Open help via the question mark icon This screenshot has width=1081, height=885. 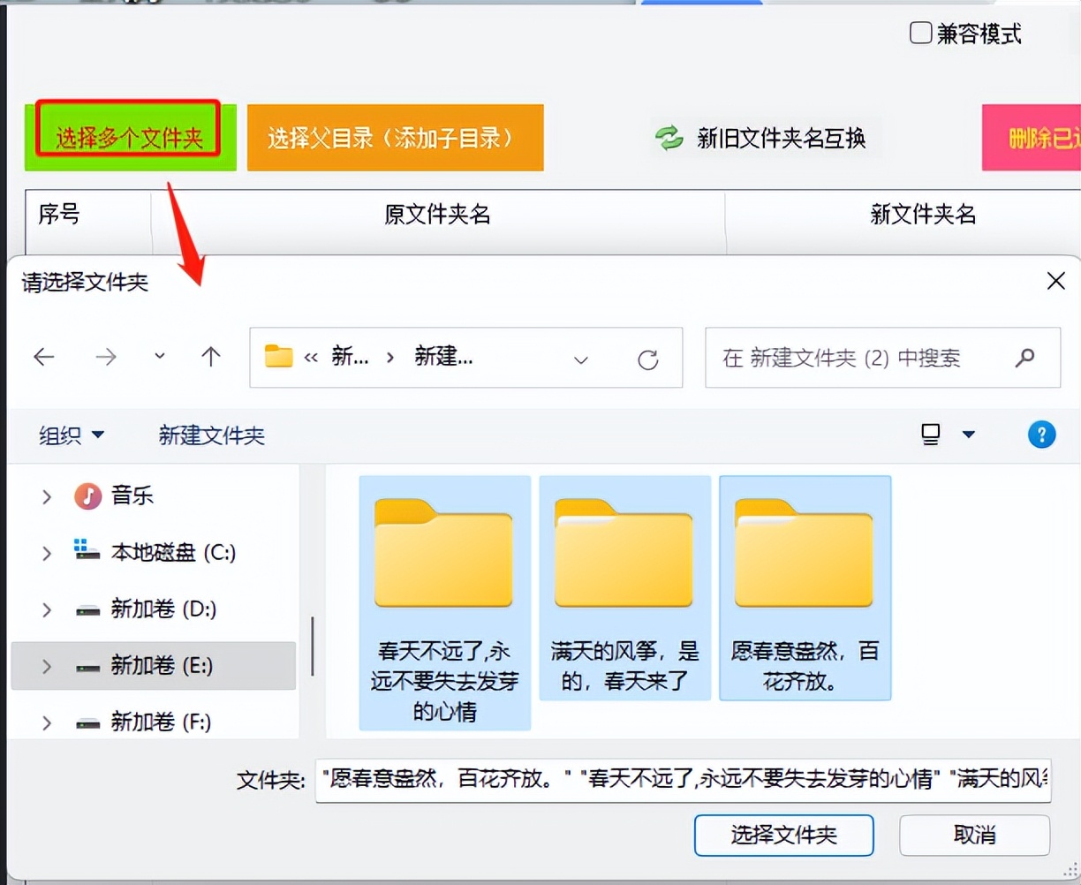click(1042, 434)
